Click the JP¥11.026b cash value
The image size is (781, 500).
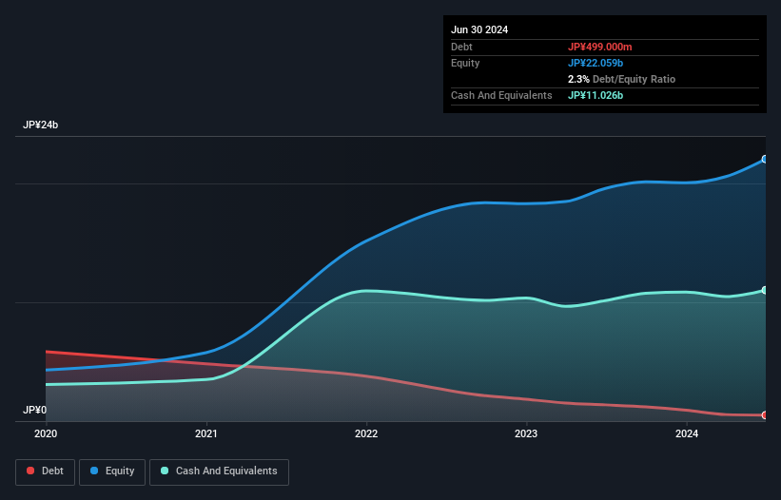596,95
